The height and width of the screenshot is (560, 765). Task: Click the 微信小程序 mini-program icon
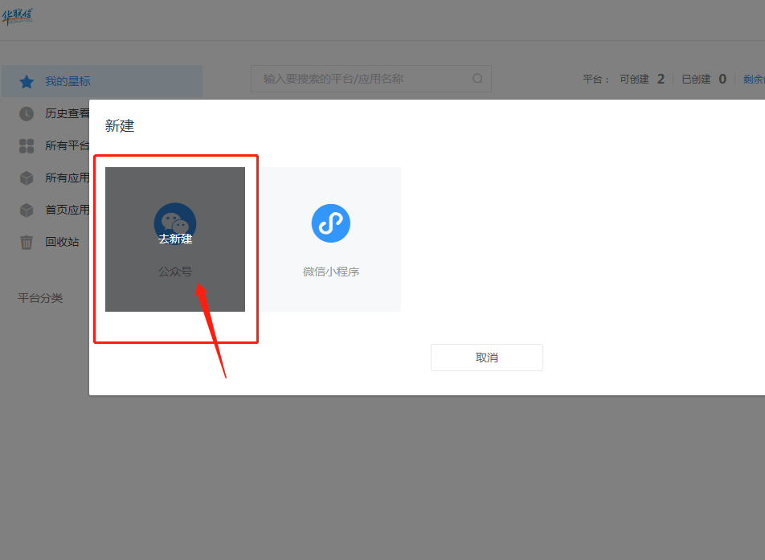(x=331, y=223)
